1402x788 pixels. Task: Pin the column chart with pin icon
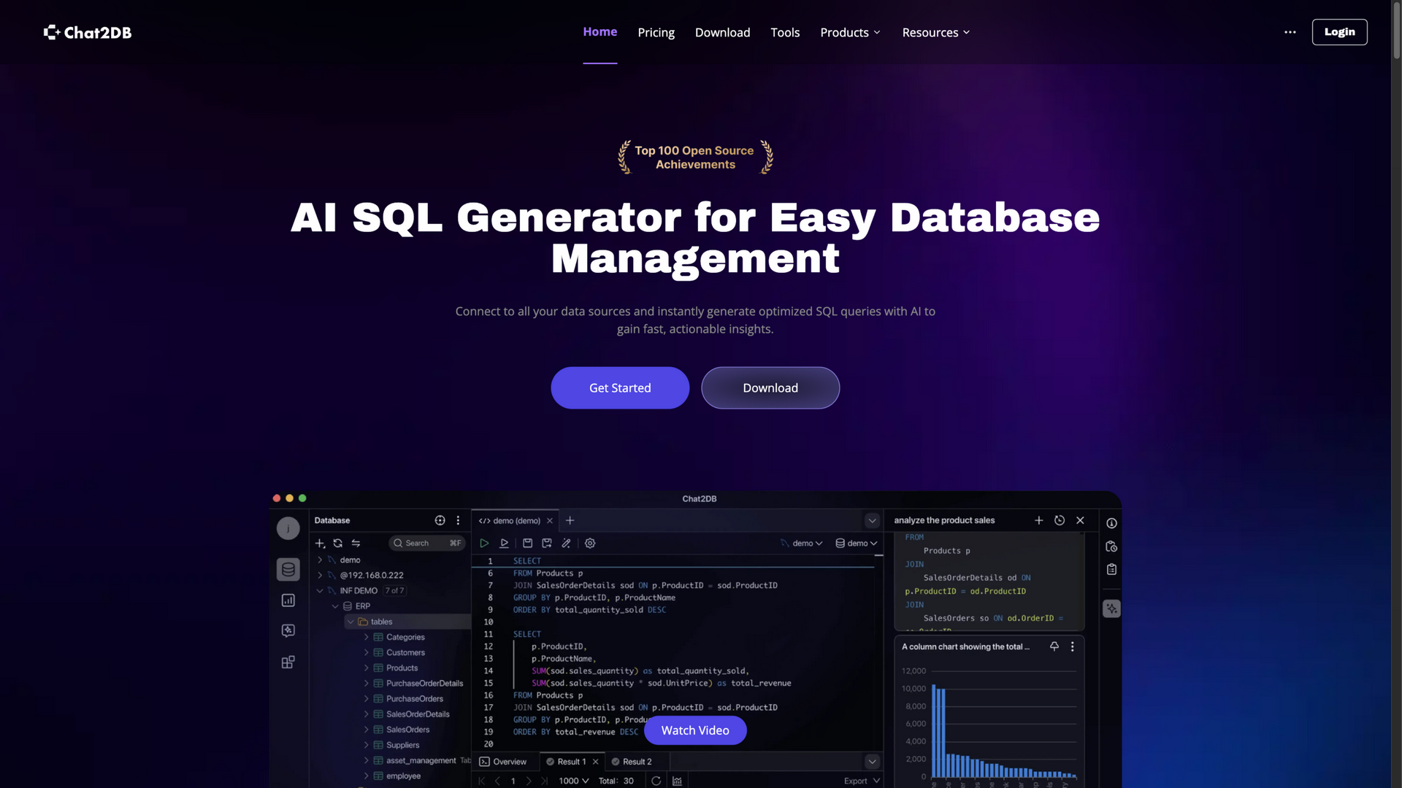tap(1054, 647)
